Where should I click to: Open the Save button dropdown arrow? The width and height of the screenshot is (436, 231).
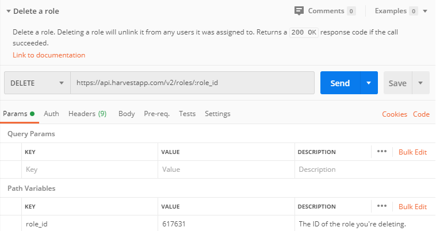click(x=420, y=83)
